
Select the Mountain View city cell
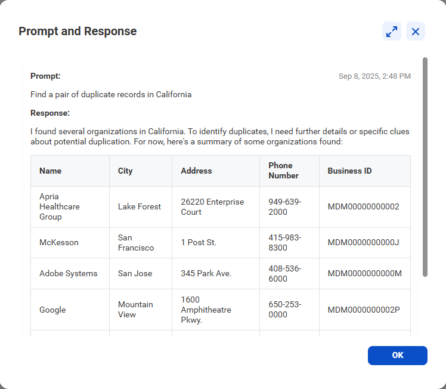point(141,310)
